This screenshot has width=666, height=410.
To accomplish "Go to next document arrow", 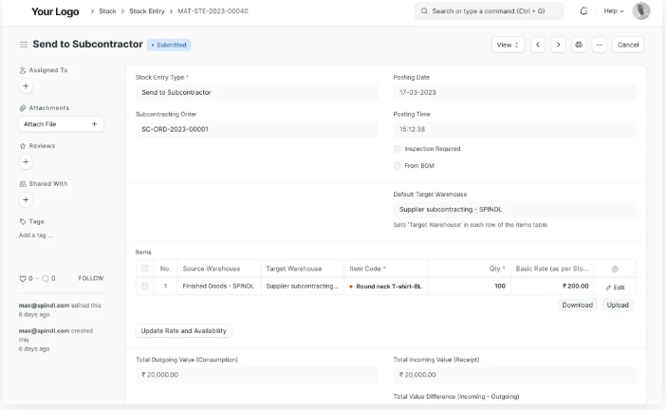I will click(x=558, y=45).
